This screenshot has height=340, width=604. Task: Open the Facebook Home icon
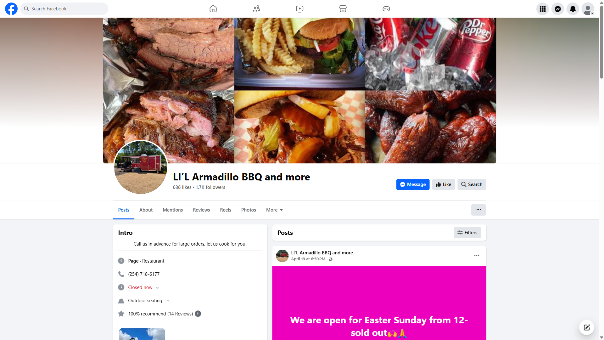[x=213, y=9]
